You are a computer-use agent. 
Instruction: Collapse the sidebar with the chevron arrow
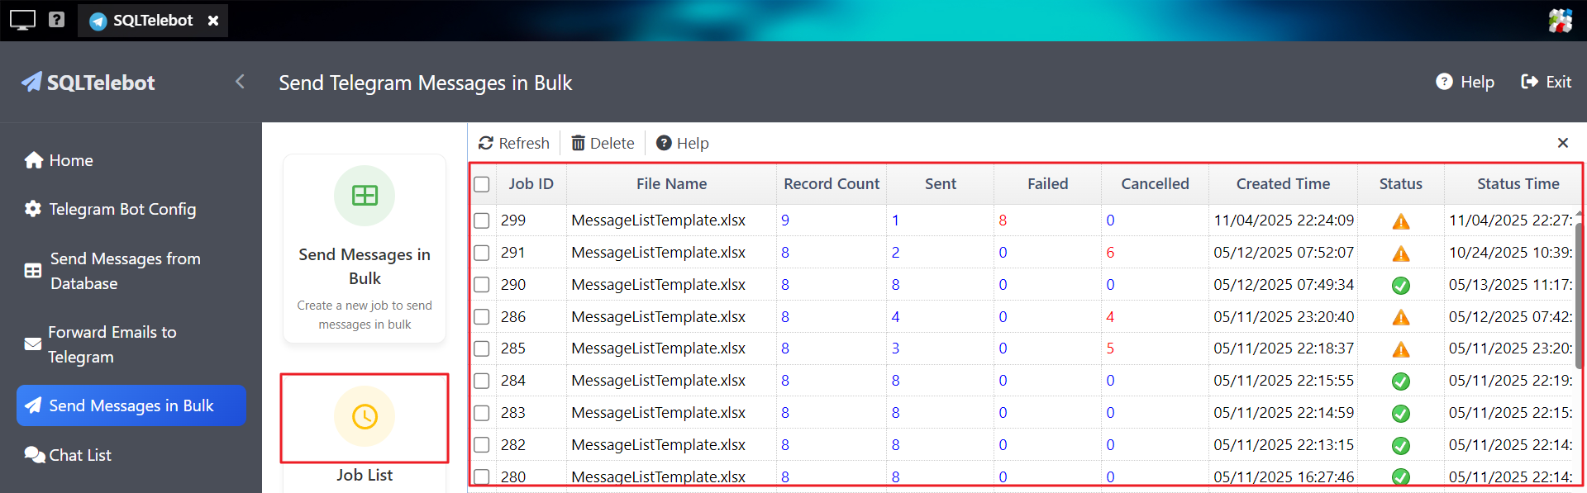(240, 82)
